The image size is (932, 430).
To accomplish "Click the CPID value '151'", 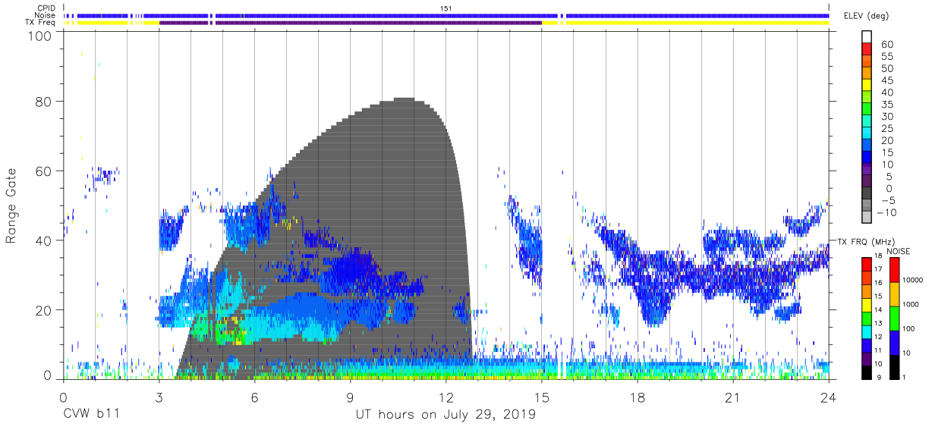I will (446, 8).
